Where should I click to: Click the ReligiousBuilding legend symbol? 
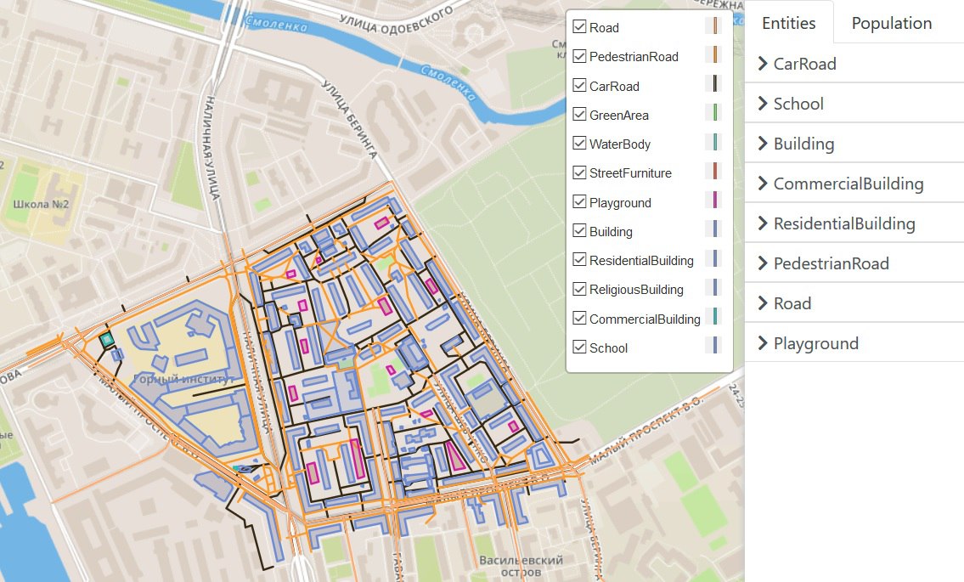coord(713,287)
